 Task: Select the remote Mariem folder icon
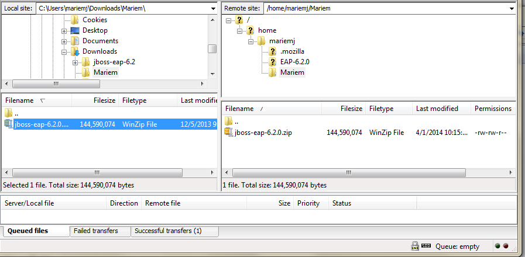272,72
